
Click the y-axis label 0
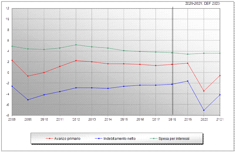[x=8, y=73]
